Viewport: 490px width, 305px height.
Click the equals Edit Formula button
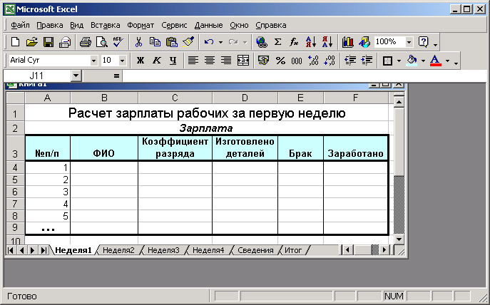pyautogui.click(x=116, y=76)
